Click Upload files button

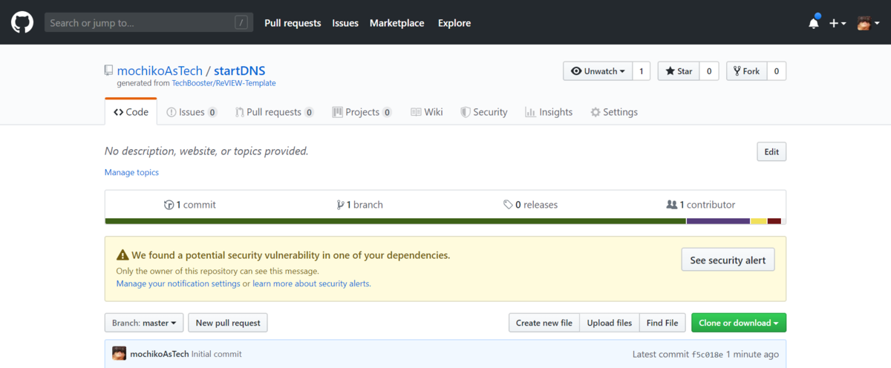610,323
